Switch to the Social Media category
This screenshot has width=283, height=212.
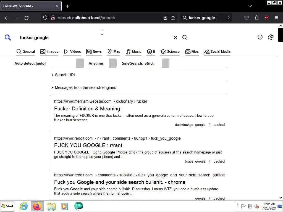217,52
